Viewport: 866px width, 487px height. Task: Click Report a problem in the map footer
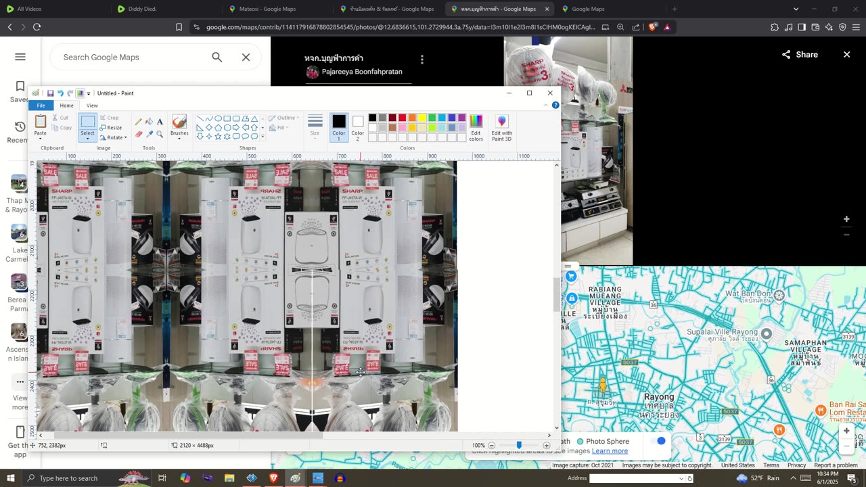tap(836, 465)
